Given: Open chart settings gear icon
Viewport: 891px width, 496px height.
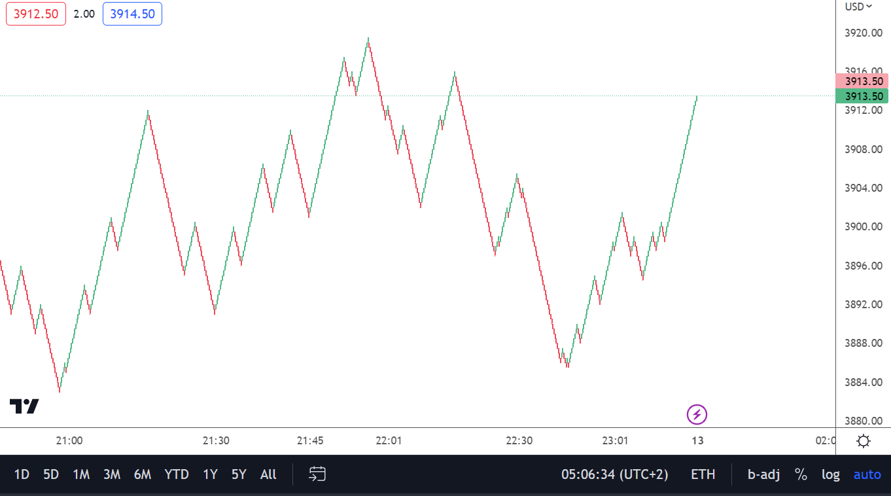Looking at the screenshot, I should coord(864,441).
